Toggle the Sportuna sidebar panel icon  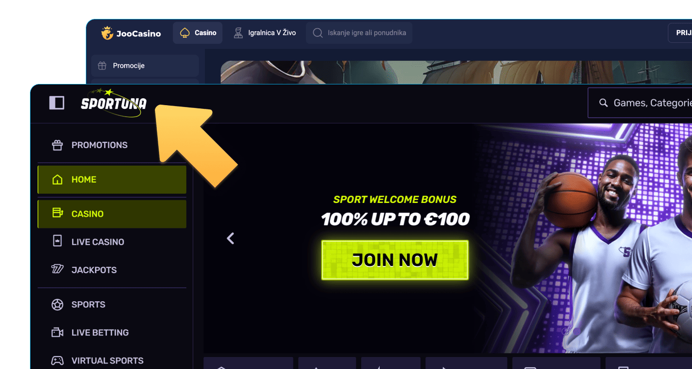(57, 102)
